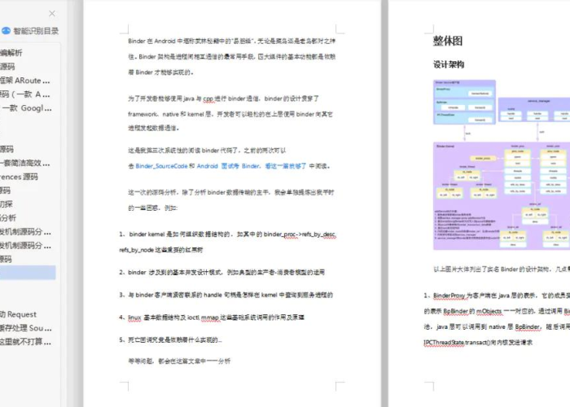Jump to the outline entry '码（一款 A…'

click(x=25, y=94)
